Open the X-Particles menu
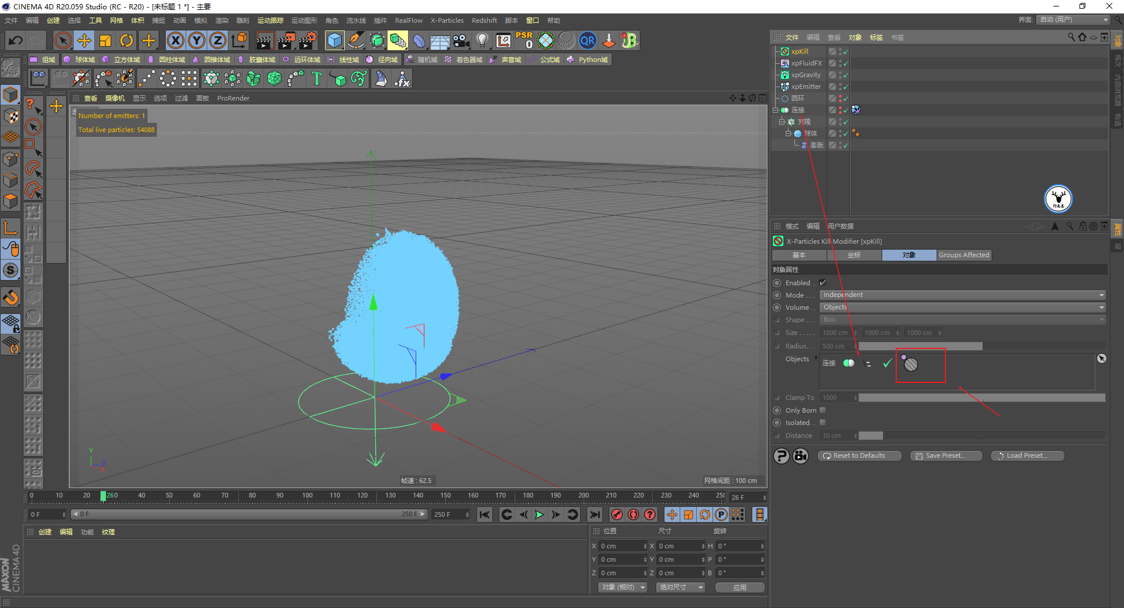This screenshot has width=1124, height=608. coord(447,20)
